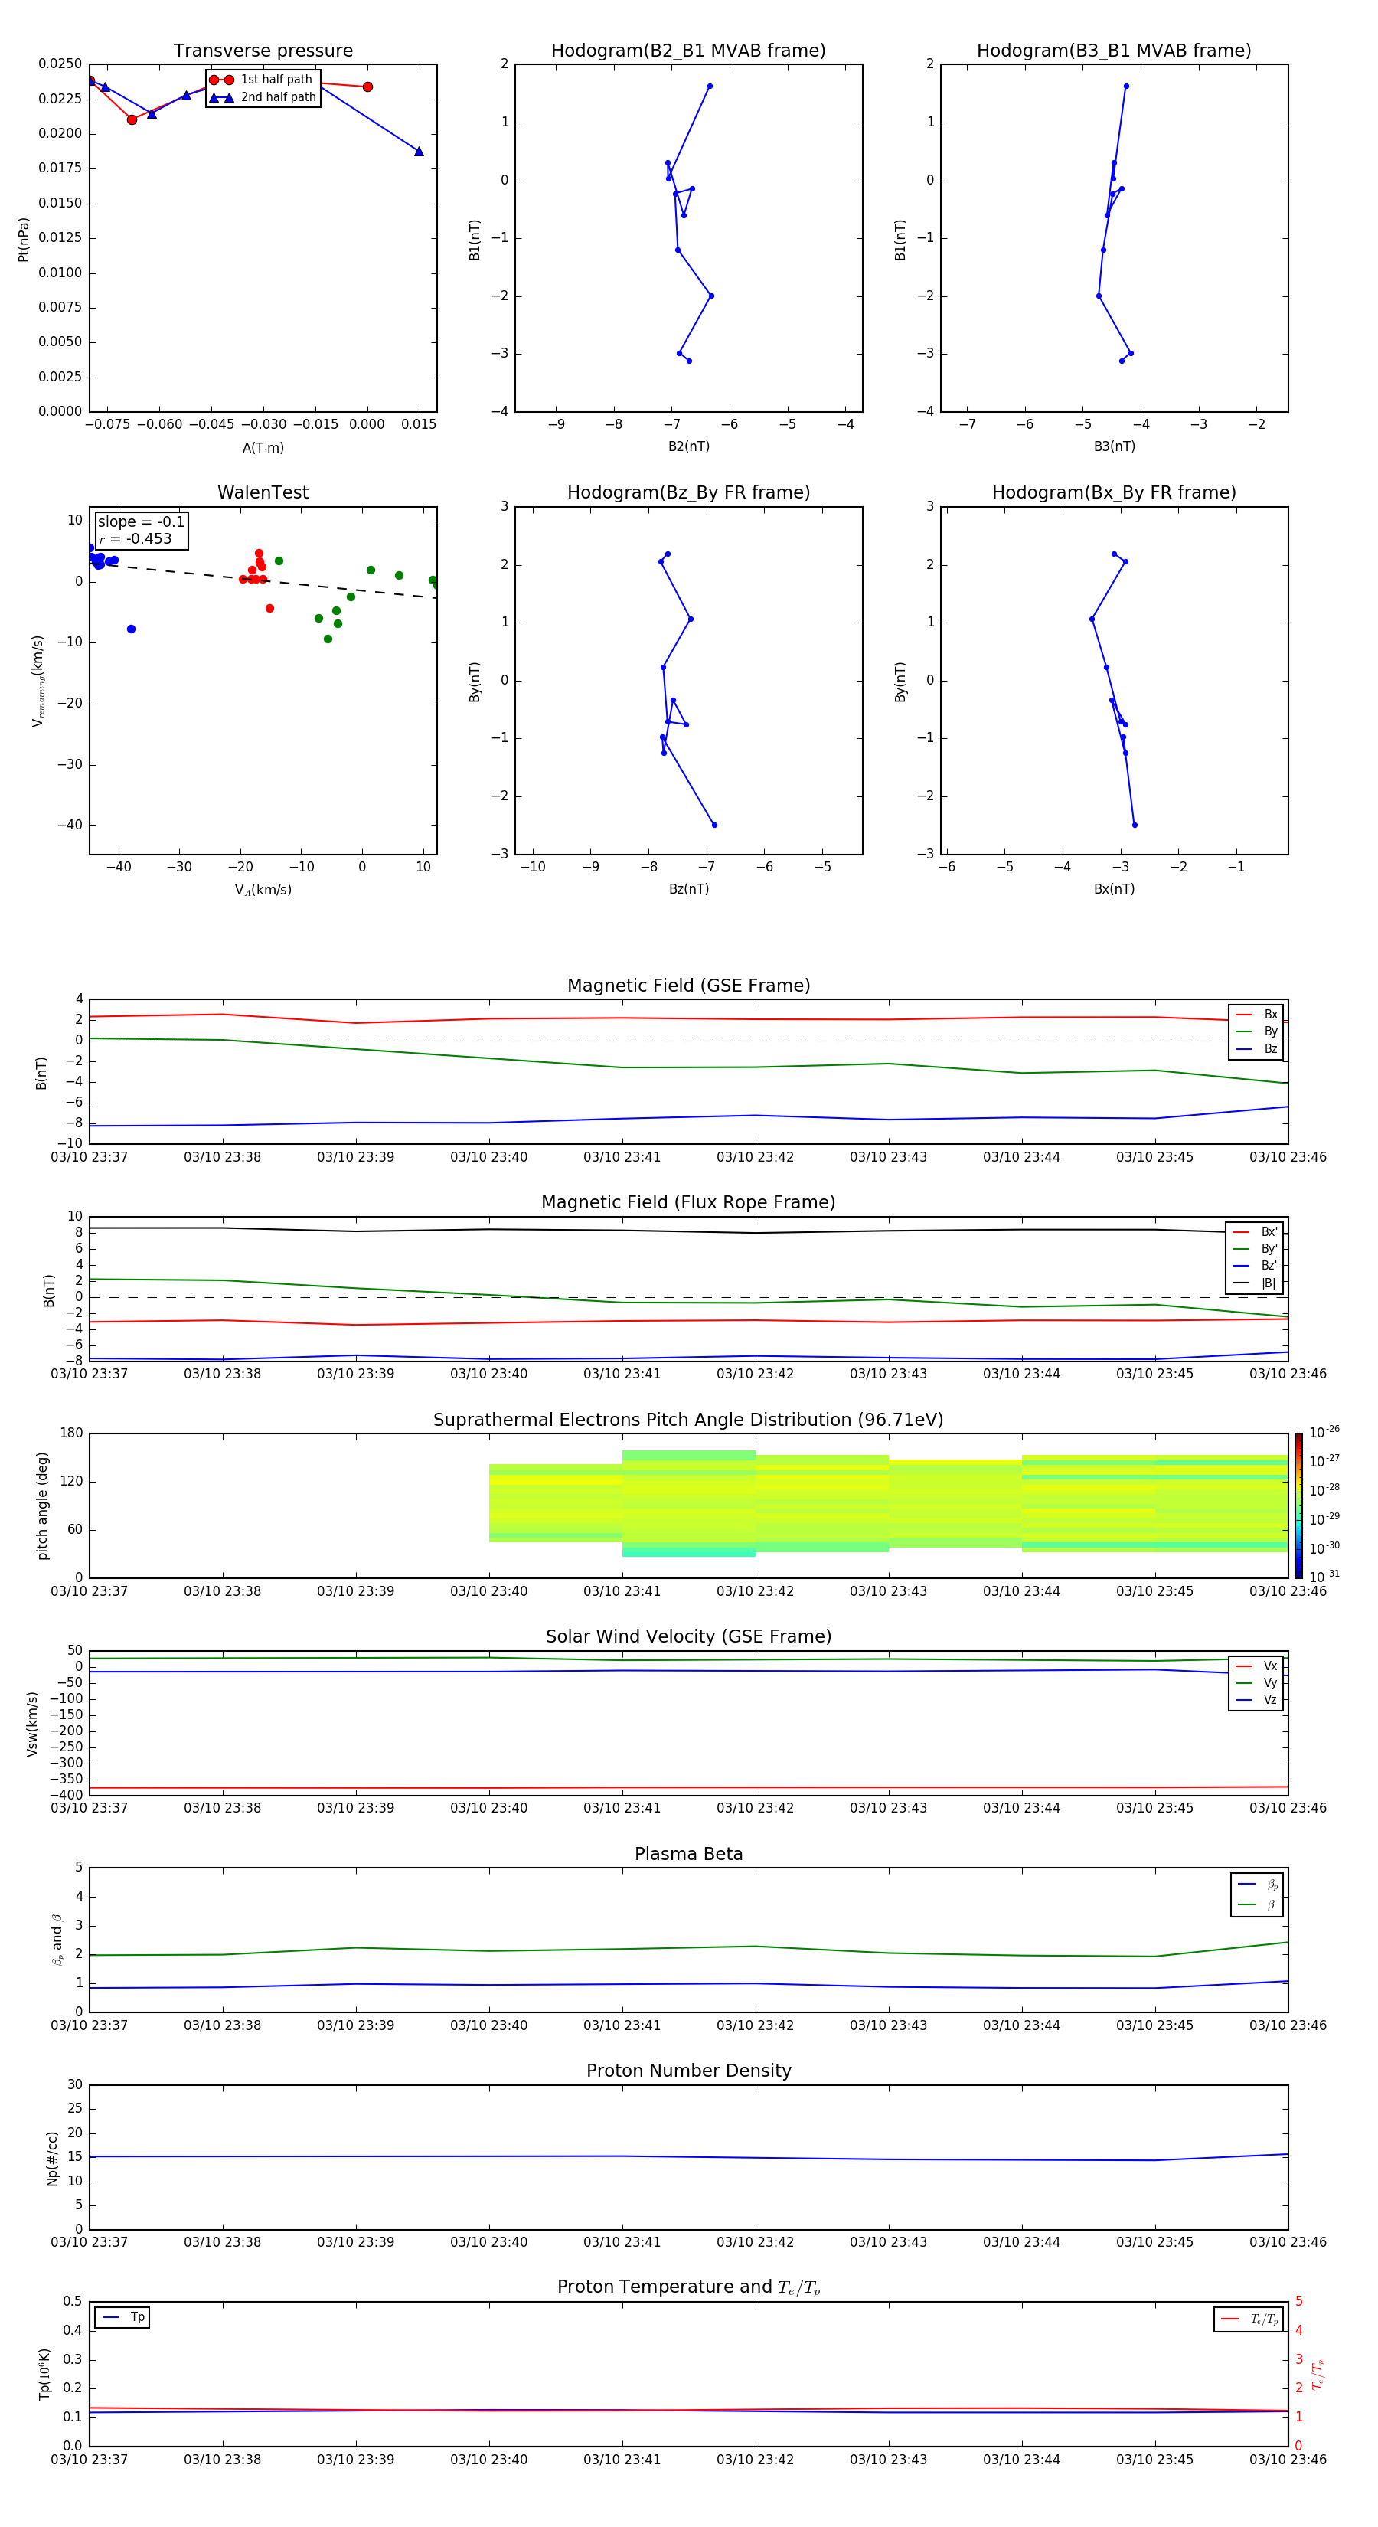Click the 'Vx' legend entry in velocity plot

[1256, 1666]
